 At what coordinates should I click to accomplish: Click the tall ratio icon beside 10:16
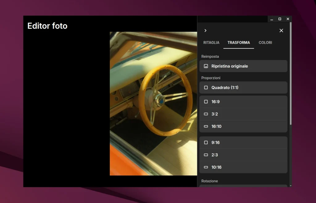(x=206, y=167)
